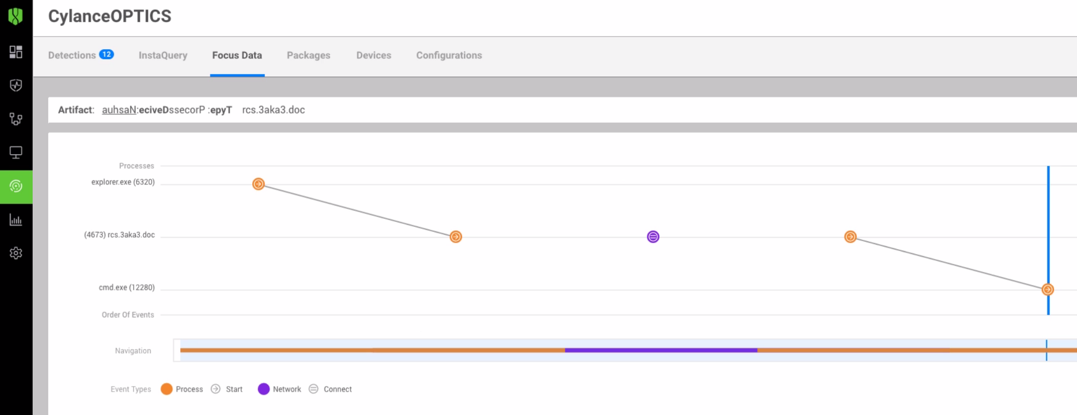
Task: Click the auhsaN device link
Action: coord(118,110)
